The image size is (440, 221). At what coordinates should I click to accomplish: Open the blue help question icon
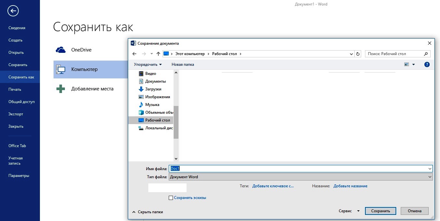(427, 64)
